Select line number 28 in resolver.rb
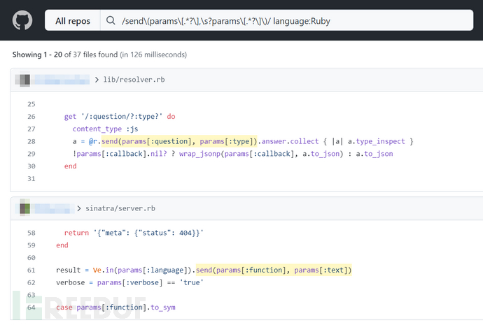This screenshot has height=325, width=483. point(31,141)
